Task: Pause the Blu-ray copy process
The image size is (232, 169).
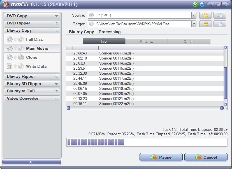Action: click(161, 157)
